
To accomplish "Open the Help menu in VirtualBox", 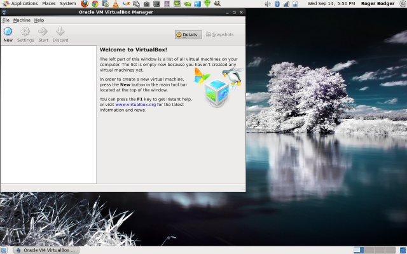I will tap(39, 20).
